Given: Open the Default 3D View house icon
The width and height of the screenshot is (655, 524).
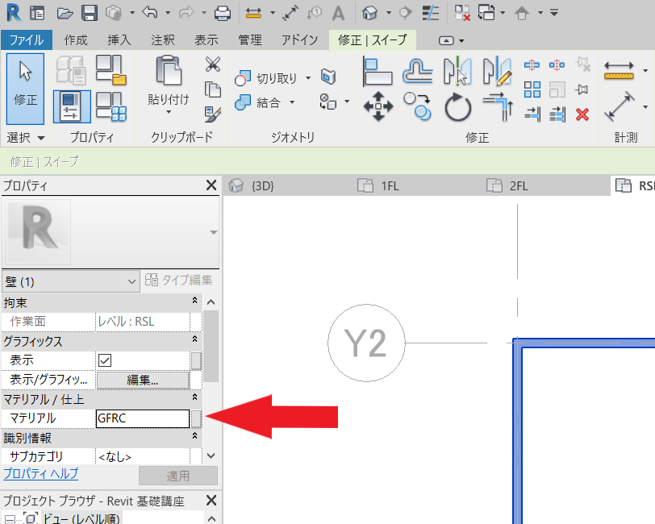Looking at the screenshot, I should pos(370,14).
